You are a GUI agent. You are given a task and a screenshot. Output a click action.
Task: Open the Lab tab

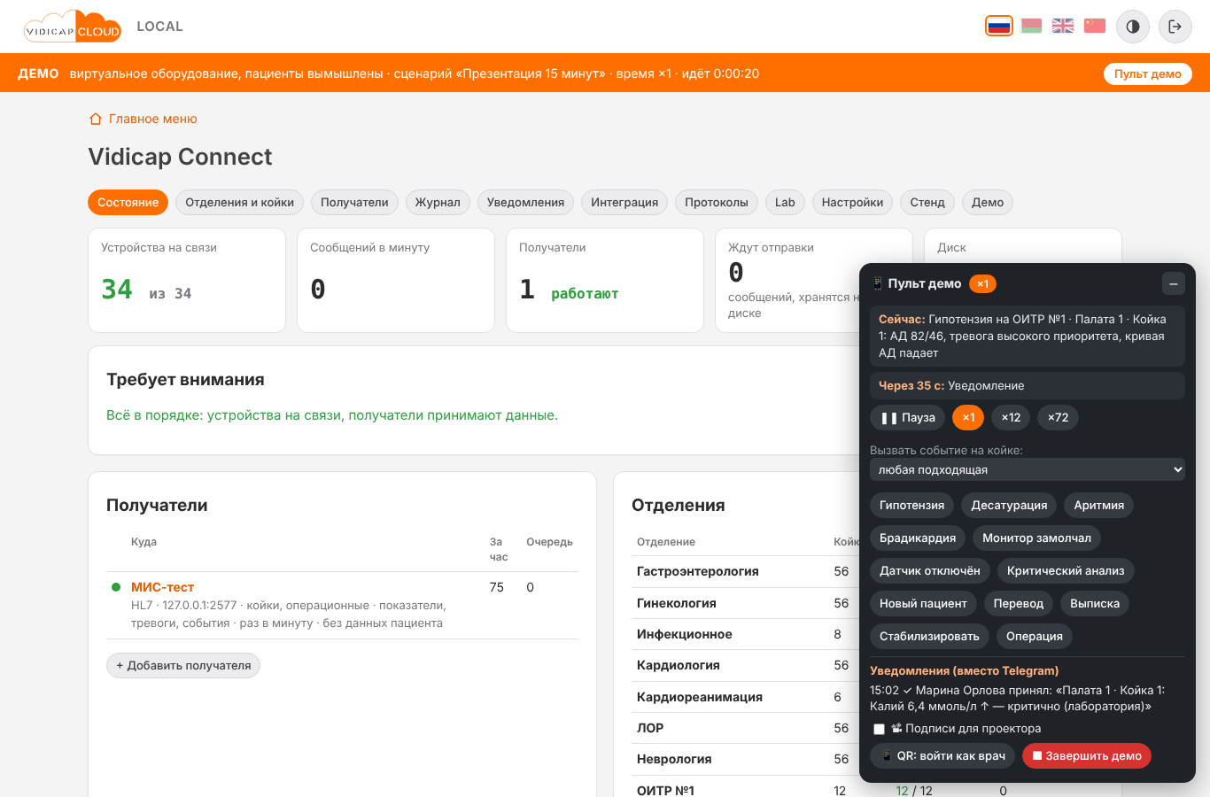(785, 202)
